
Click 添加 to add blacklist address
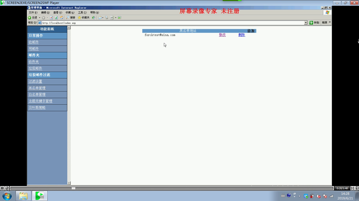pyautogui.click(x=251, y=31)
